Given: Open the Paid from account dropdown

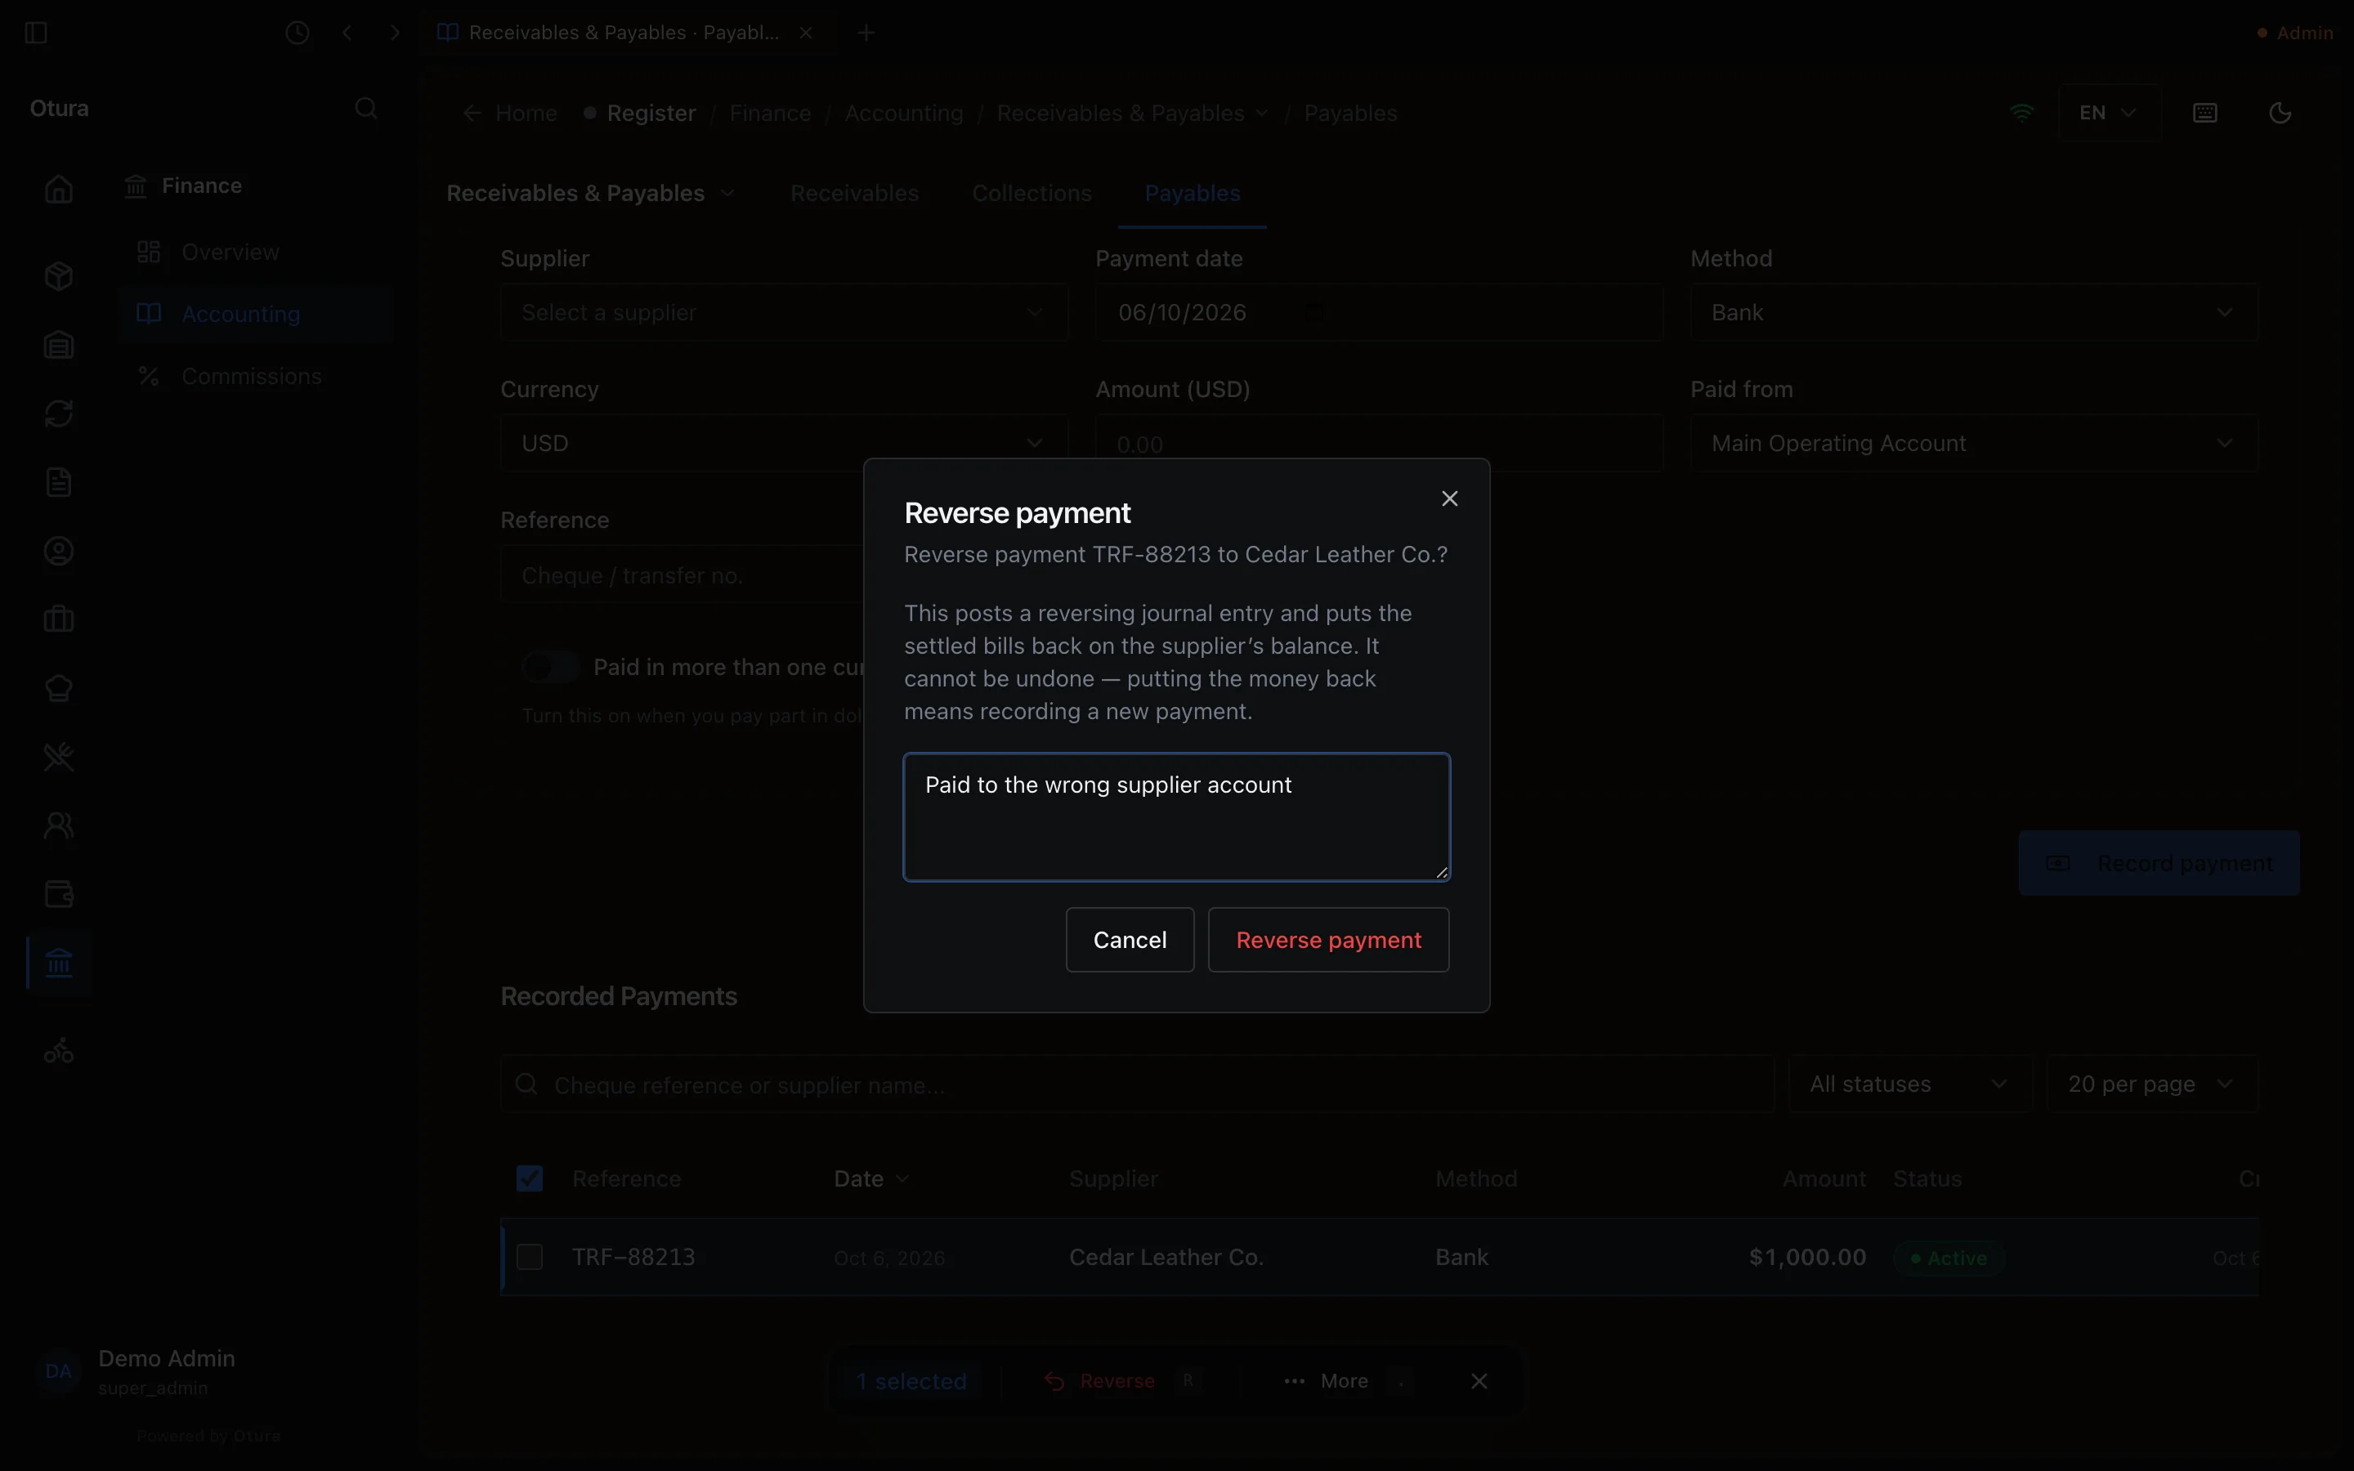Looking at the screenshot, I should point(1974,444).
